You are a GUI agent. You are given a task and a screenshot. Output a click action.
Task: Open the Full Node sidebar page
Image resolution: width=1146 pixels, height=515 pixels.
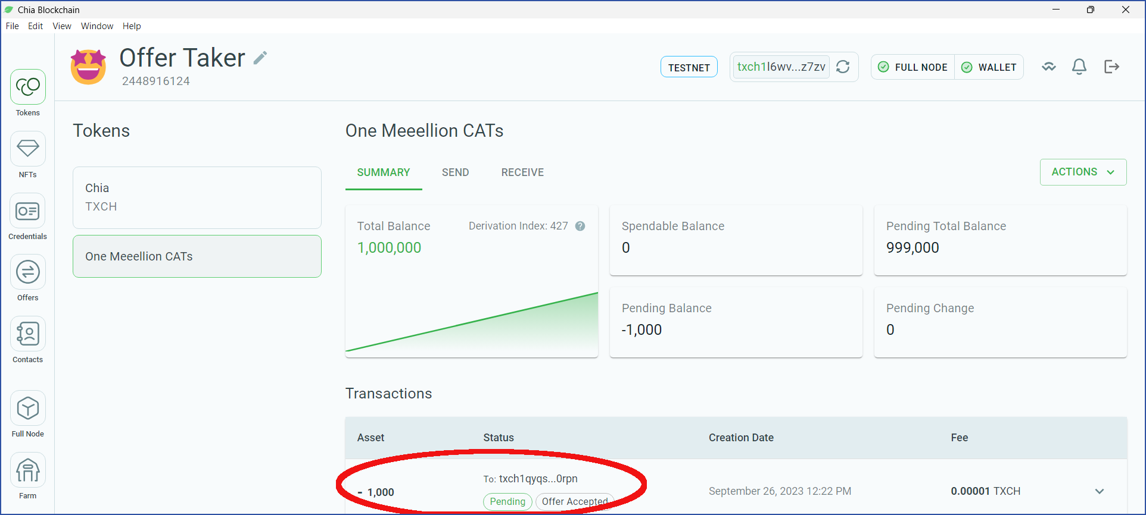coord(27,414)
